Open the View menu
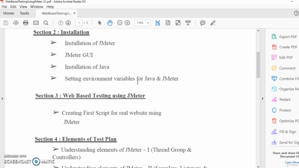The image size is (299, 168). (x=23, y=7)
